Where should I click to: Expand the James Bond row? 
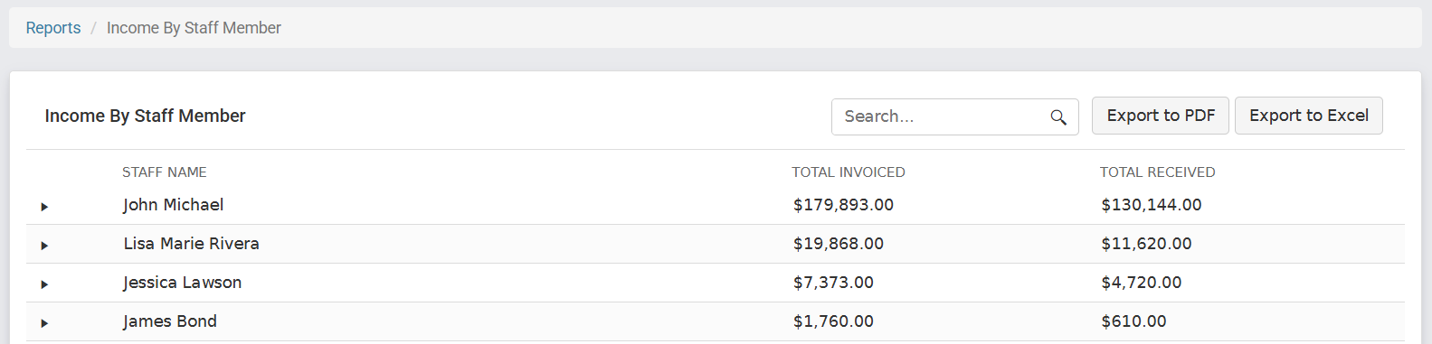tap(44, 323)
